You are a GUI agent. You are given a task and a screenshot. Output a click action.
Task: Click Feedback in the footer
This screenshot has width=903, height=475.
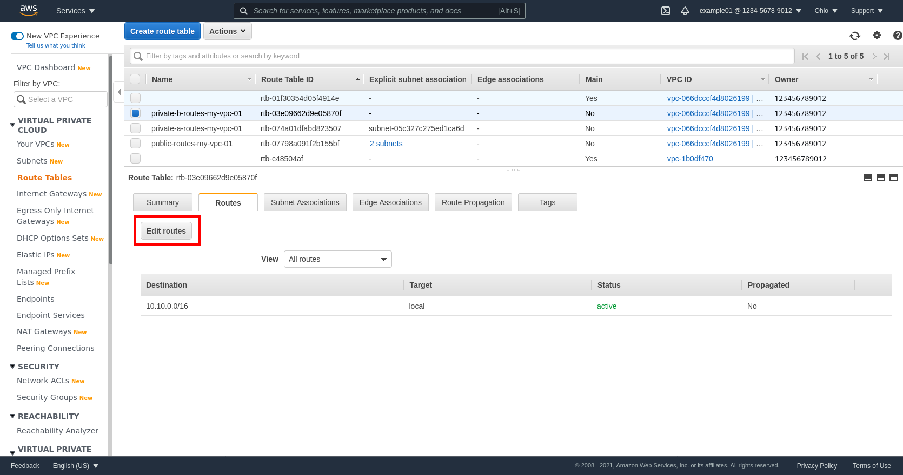pos(25,466)
